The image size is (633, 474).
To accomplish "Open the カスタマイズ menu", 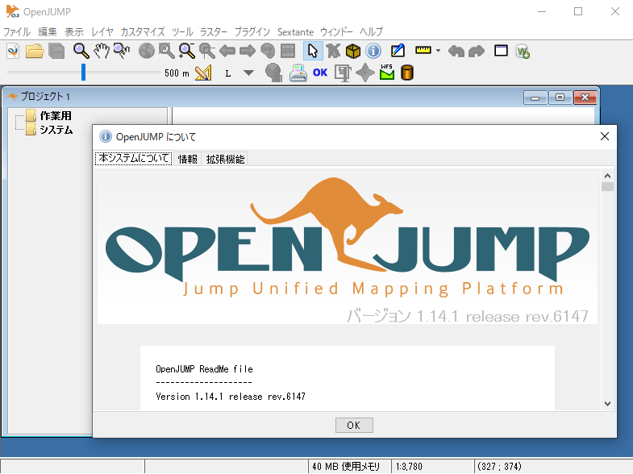I will (x=143, y=32).
